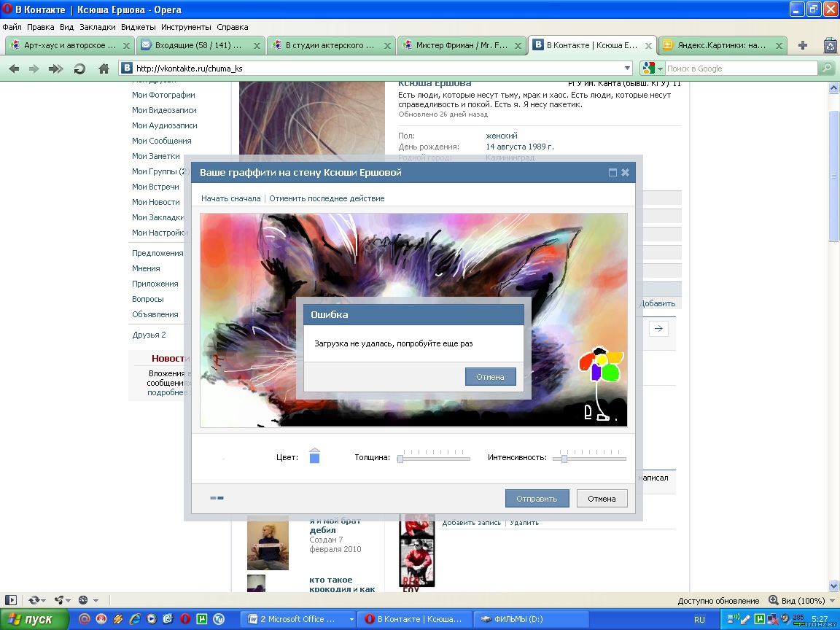
Task: Click the 'Толщина' thickness slider handle
Action: point(400,459)
